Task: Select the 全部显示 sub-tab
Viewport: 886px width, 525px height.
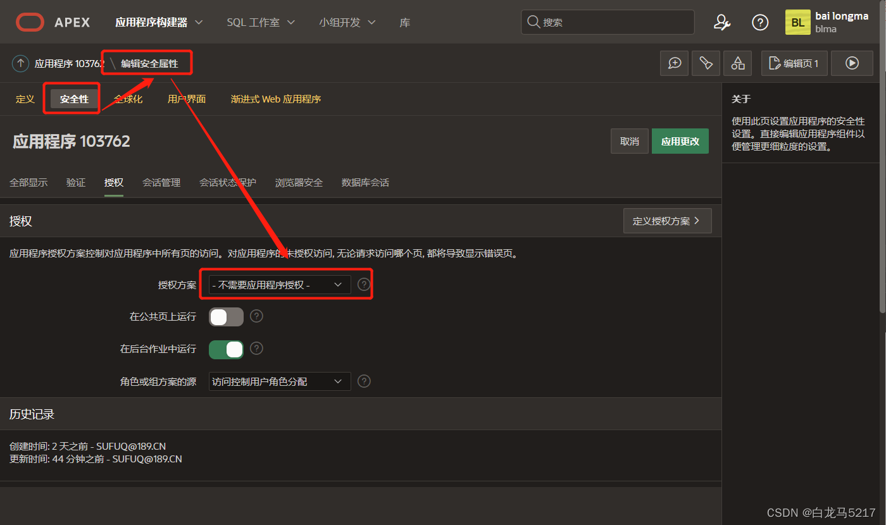Action: 28,182
